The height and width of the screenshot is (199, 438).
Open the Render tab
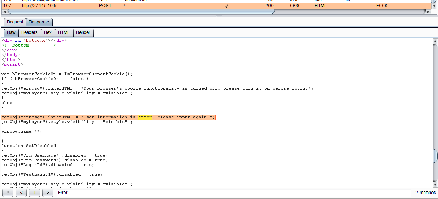click(x=83, y=32)
